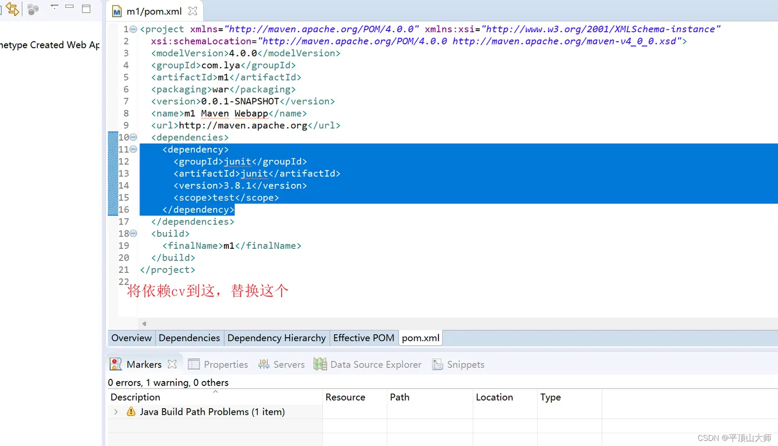Click the '0 errors, 1 warning, 0 others' summary

tap(168, 383)
